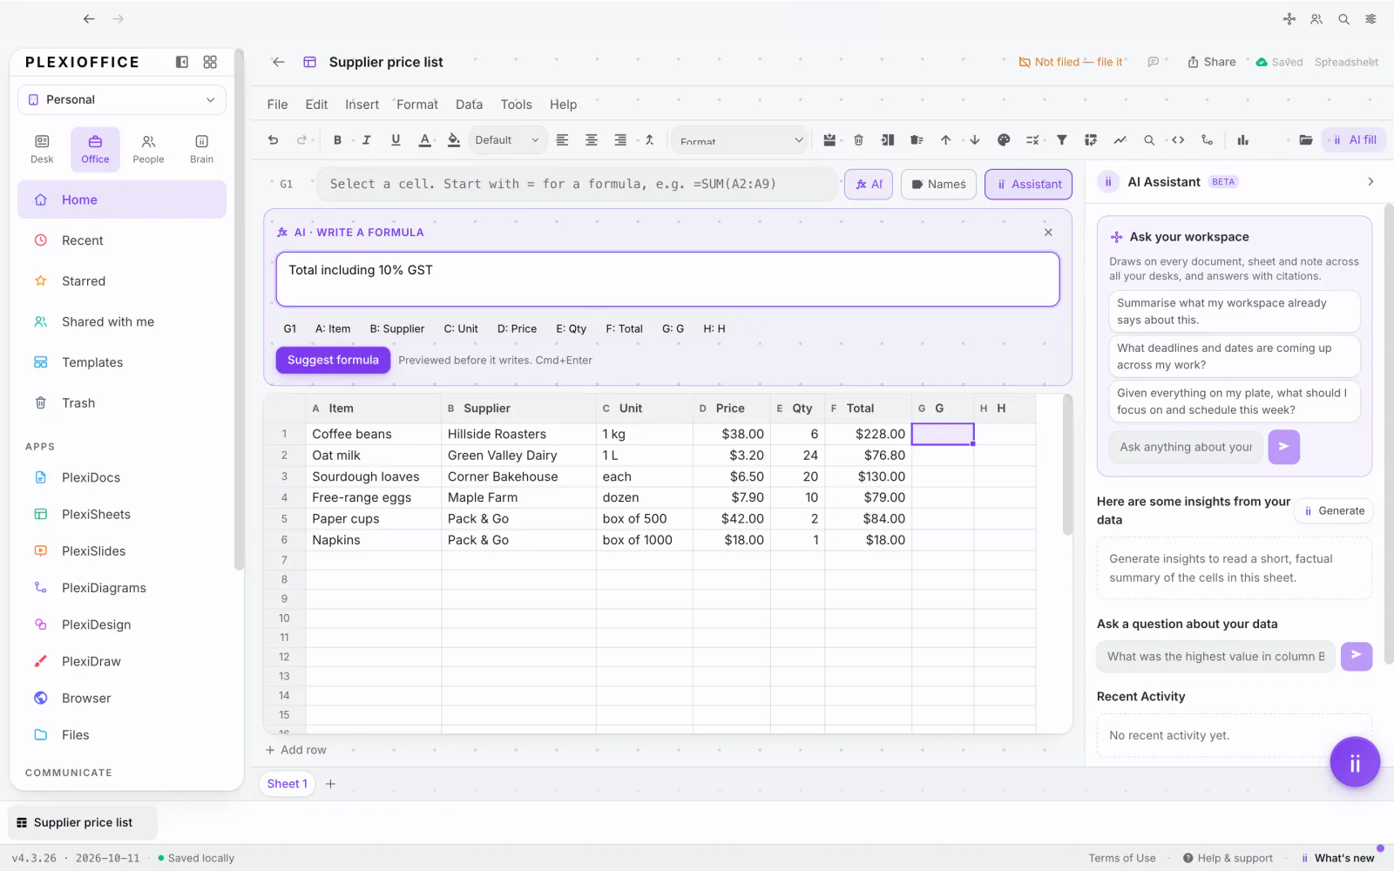Click the code brackets icon in the toolbar
This screenshot has height=871, width=1394.
pos(1178,140)
